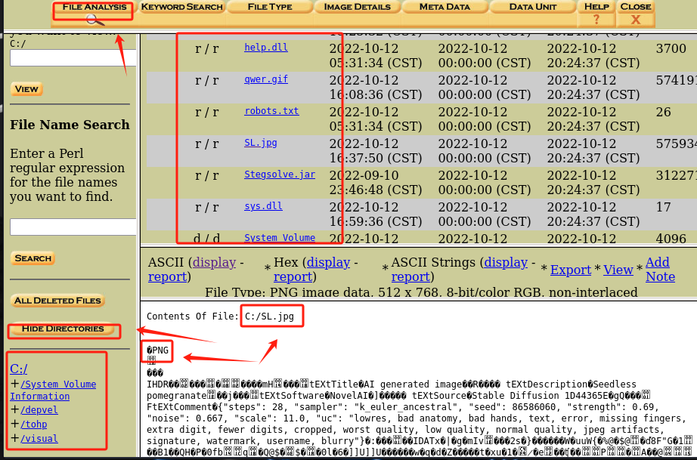Viewport: 697px width, 460px height.
Task: Open the /visual directory
Action: (39, 438)
